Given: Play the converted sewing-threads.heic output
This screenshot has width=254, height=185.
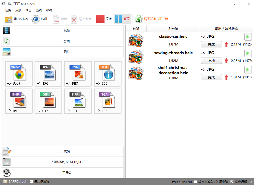Looking at the screenshot, I should [x=248, y=53].
